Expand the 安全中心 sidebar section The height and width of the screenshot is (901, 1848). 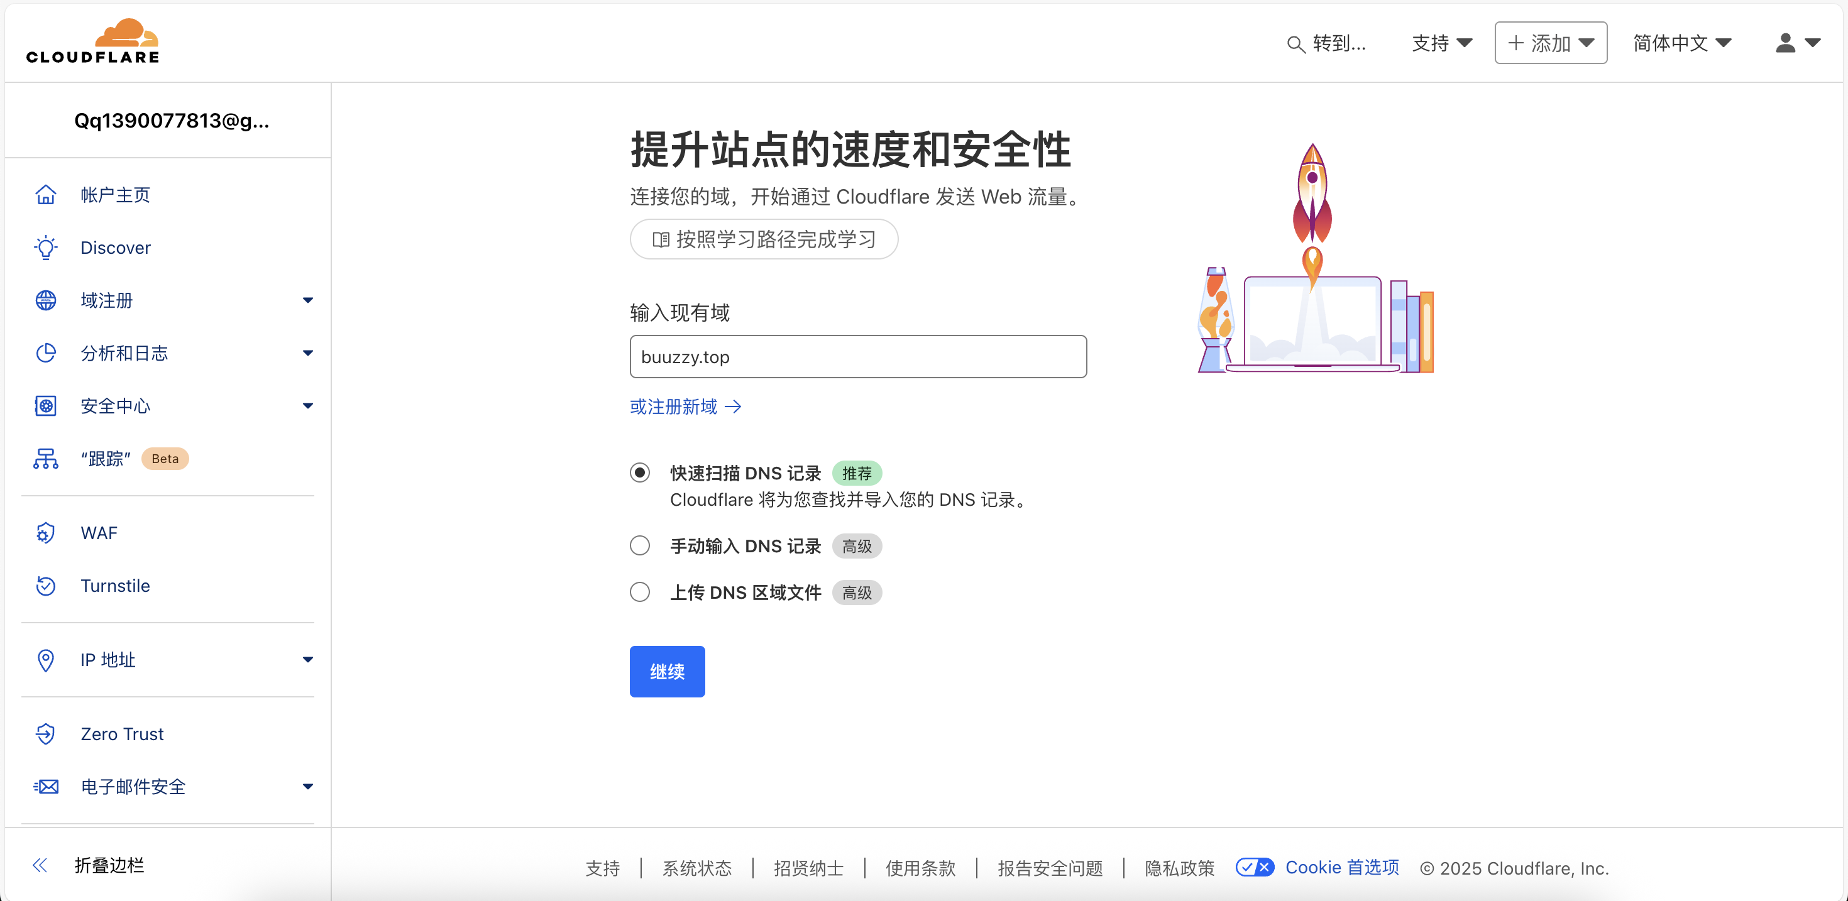pos(308,406)
